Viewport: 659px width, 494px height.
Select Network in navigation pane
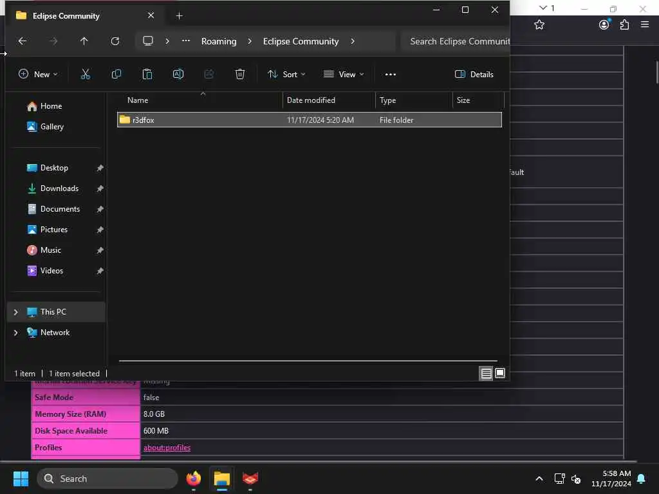55,333
